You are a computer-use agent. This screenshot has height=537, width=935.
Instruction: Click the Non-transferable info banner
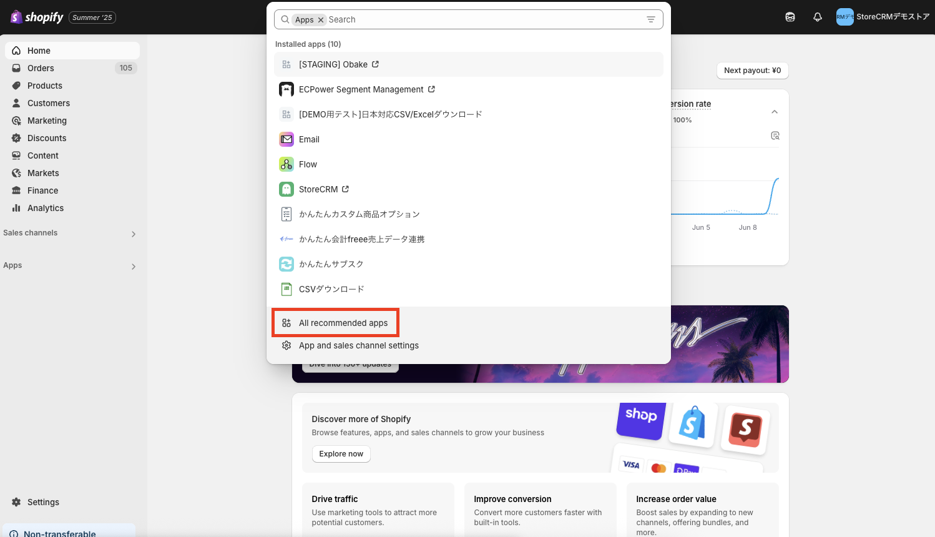coord(69,531)
